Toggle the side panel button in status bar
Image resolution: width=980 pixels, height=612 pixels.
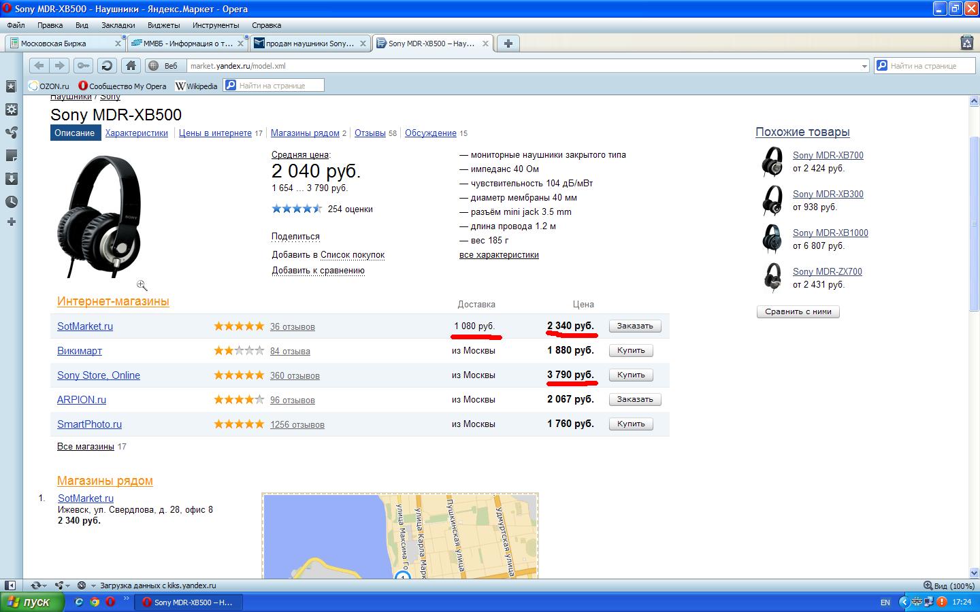click(10, 585)
